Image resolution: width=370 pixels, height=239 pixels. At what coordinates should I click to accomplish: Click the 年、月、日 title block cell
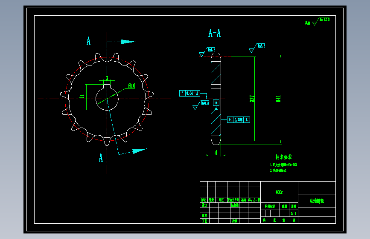(x=254, y=200)
